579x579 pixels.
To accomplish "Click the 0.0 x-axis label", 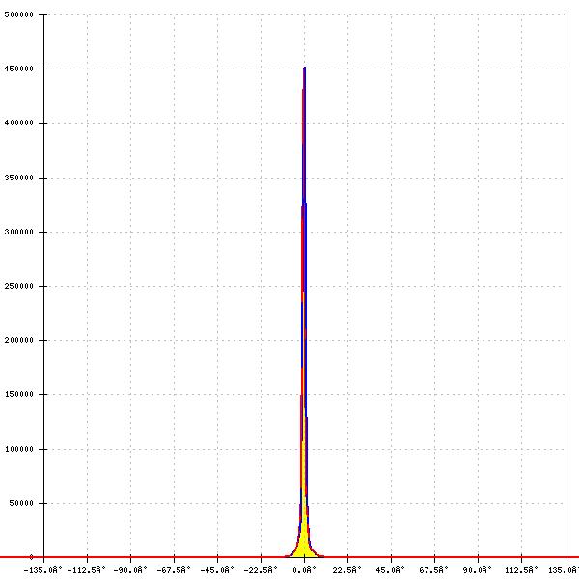I will click(x=305, y=570).
